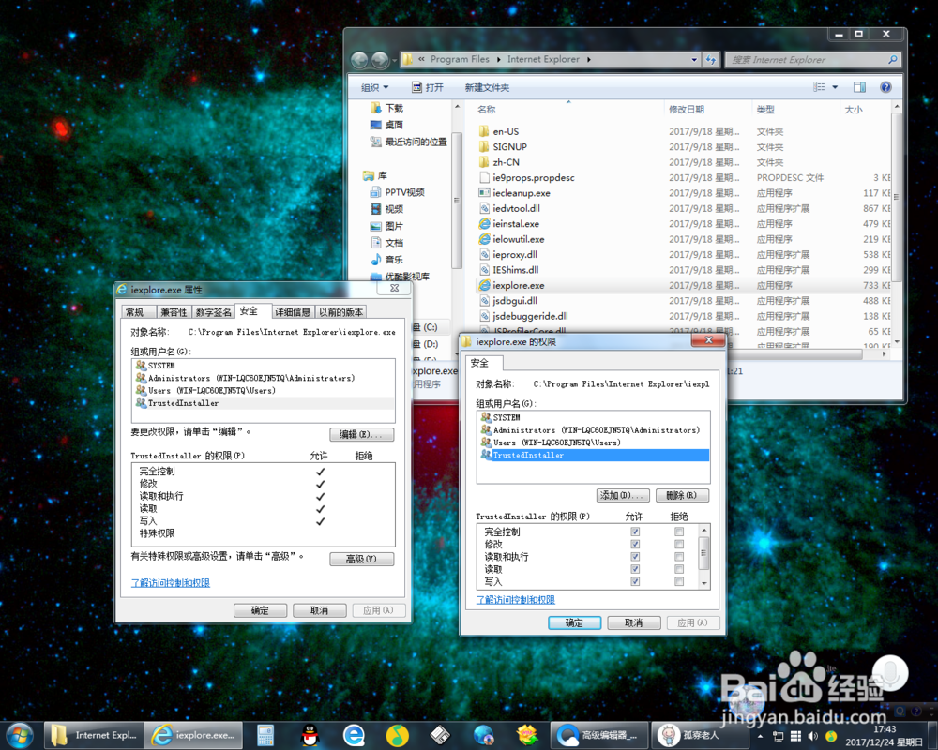
Task: Click arrow after Program Files in breadcrumb
Action: 498,59
